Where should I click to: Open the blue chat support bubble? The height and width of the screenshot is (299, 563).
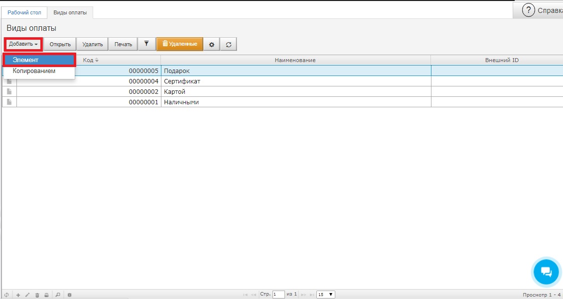pos(546,272)
